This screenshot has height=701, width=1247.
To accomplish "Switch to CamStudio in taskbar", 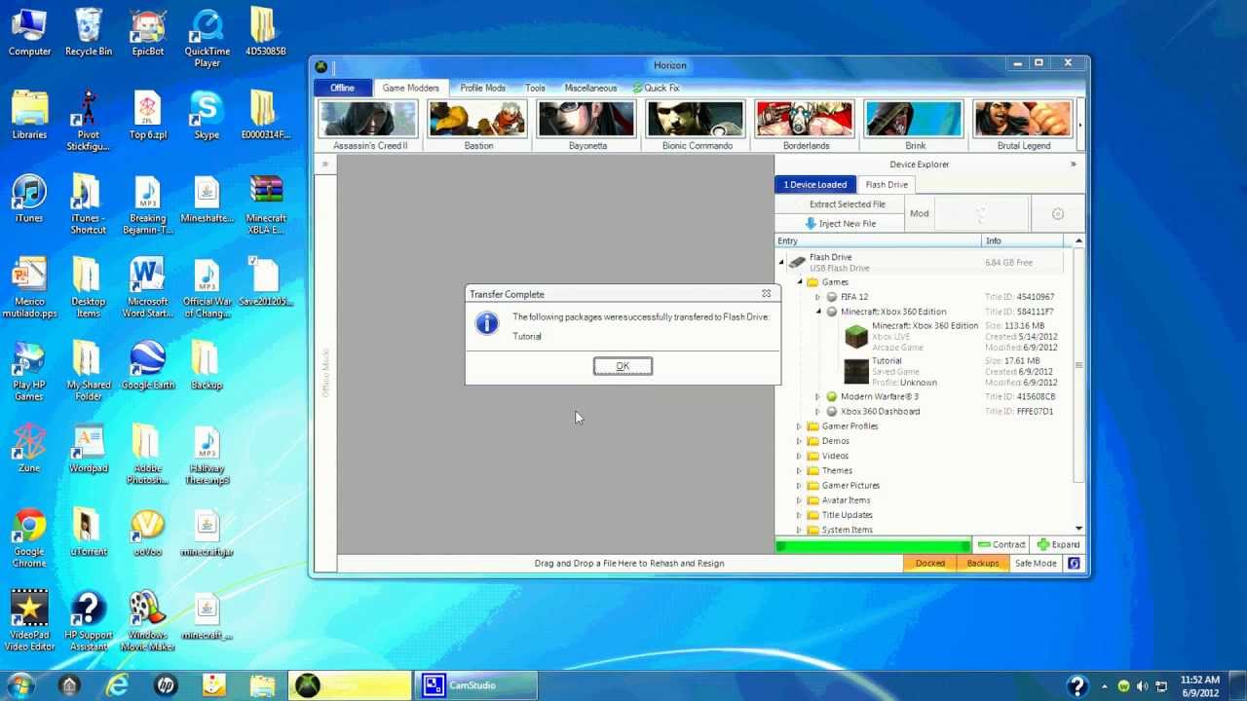I will coord(475,685).
